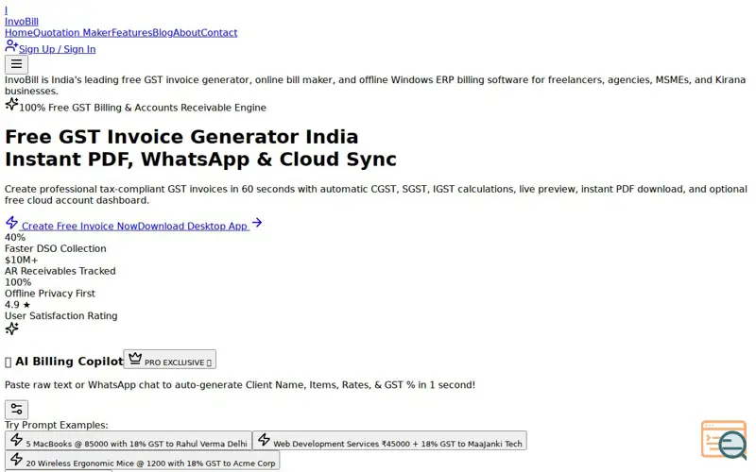The height and width of the screenshot is (472, 756).
Task: Click lightning icon on Web Development prompt
Action: point(264,440)
